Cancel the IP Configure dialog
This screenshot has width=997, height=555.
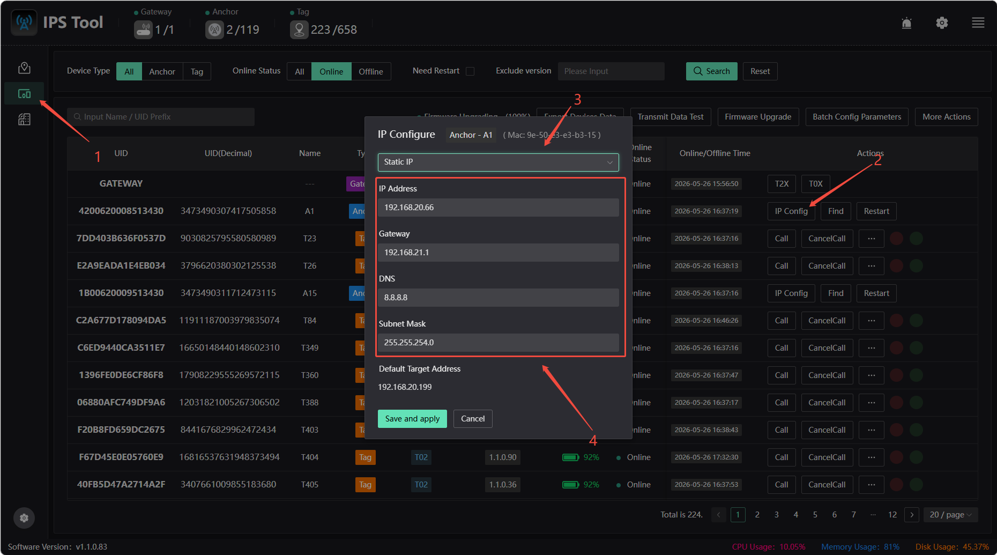473,419
